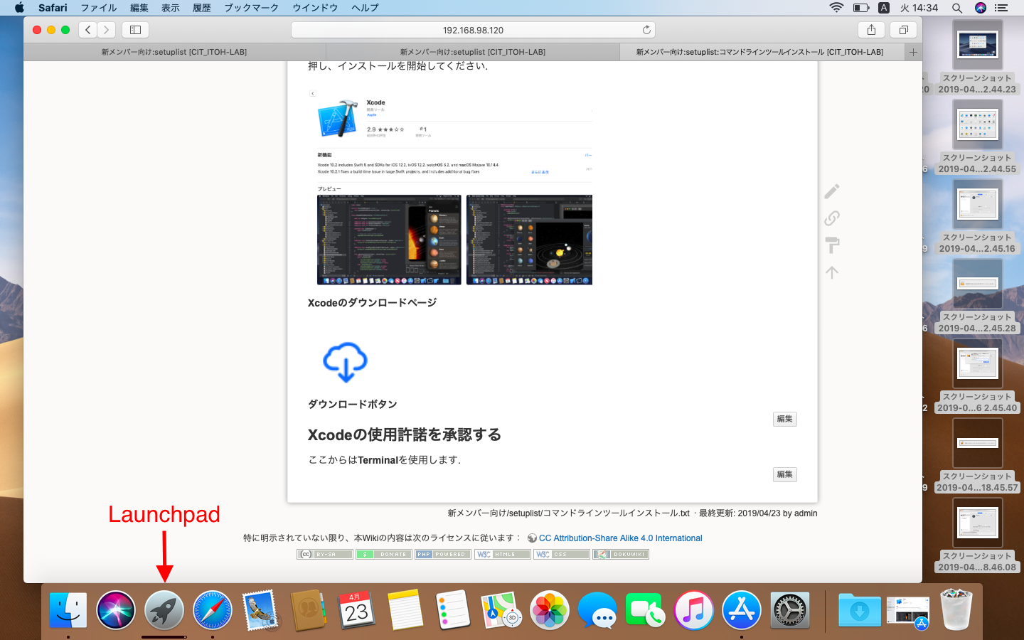Screen dimensions: 1024x640
Task: Click the paint roller page tool icon
Action: coord(832,245)
